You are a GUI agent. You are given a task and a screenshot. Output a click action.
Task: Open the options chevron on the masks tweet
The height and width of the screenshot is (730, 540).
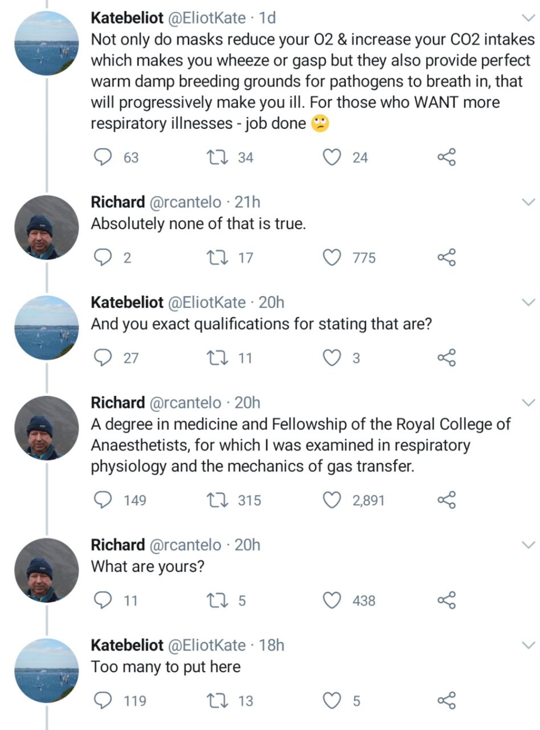click(529, 18)
